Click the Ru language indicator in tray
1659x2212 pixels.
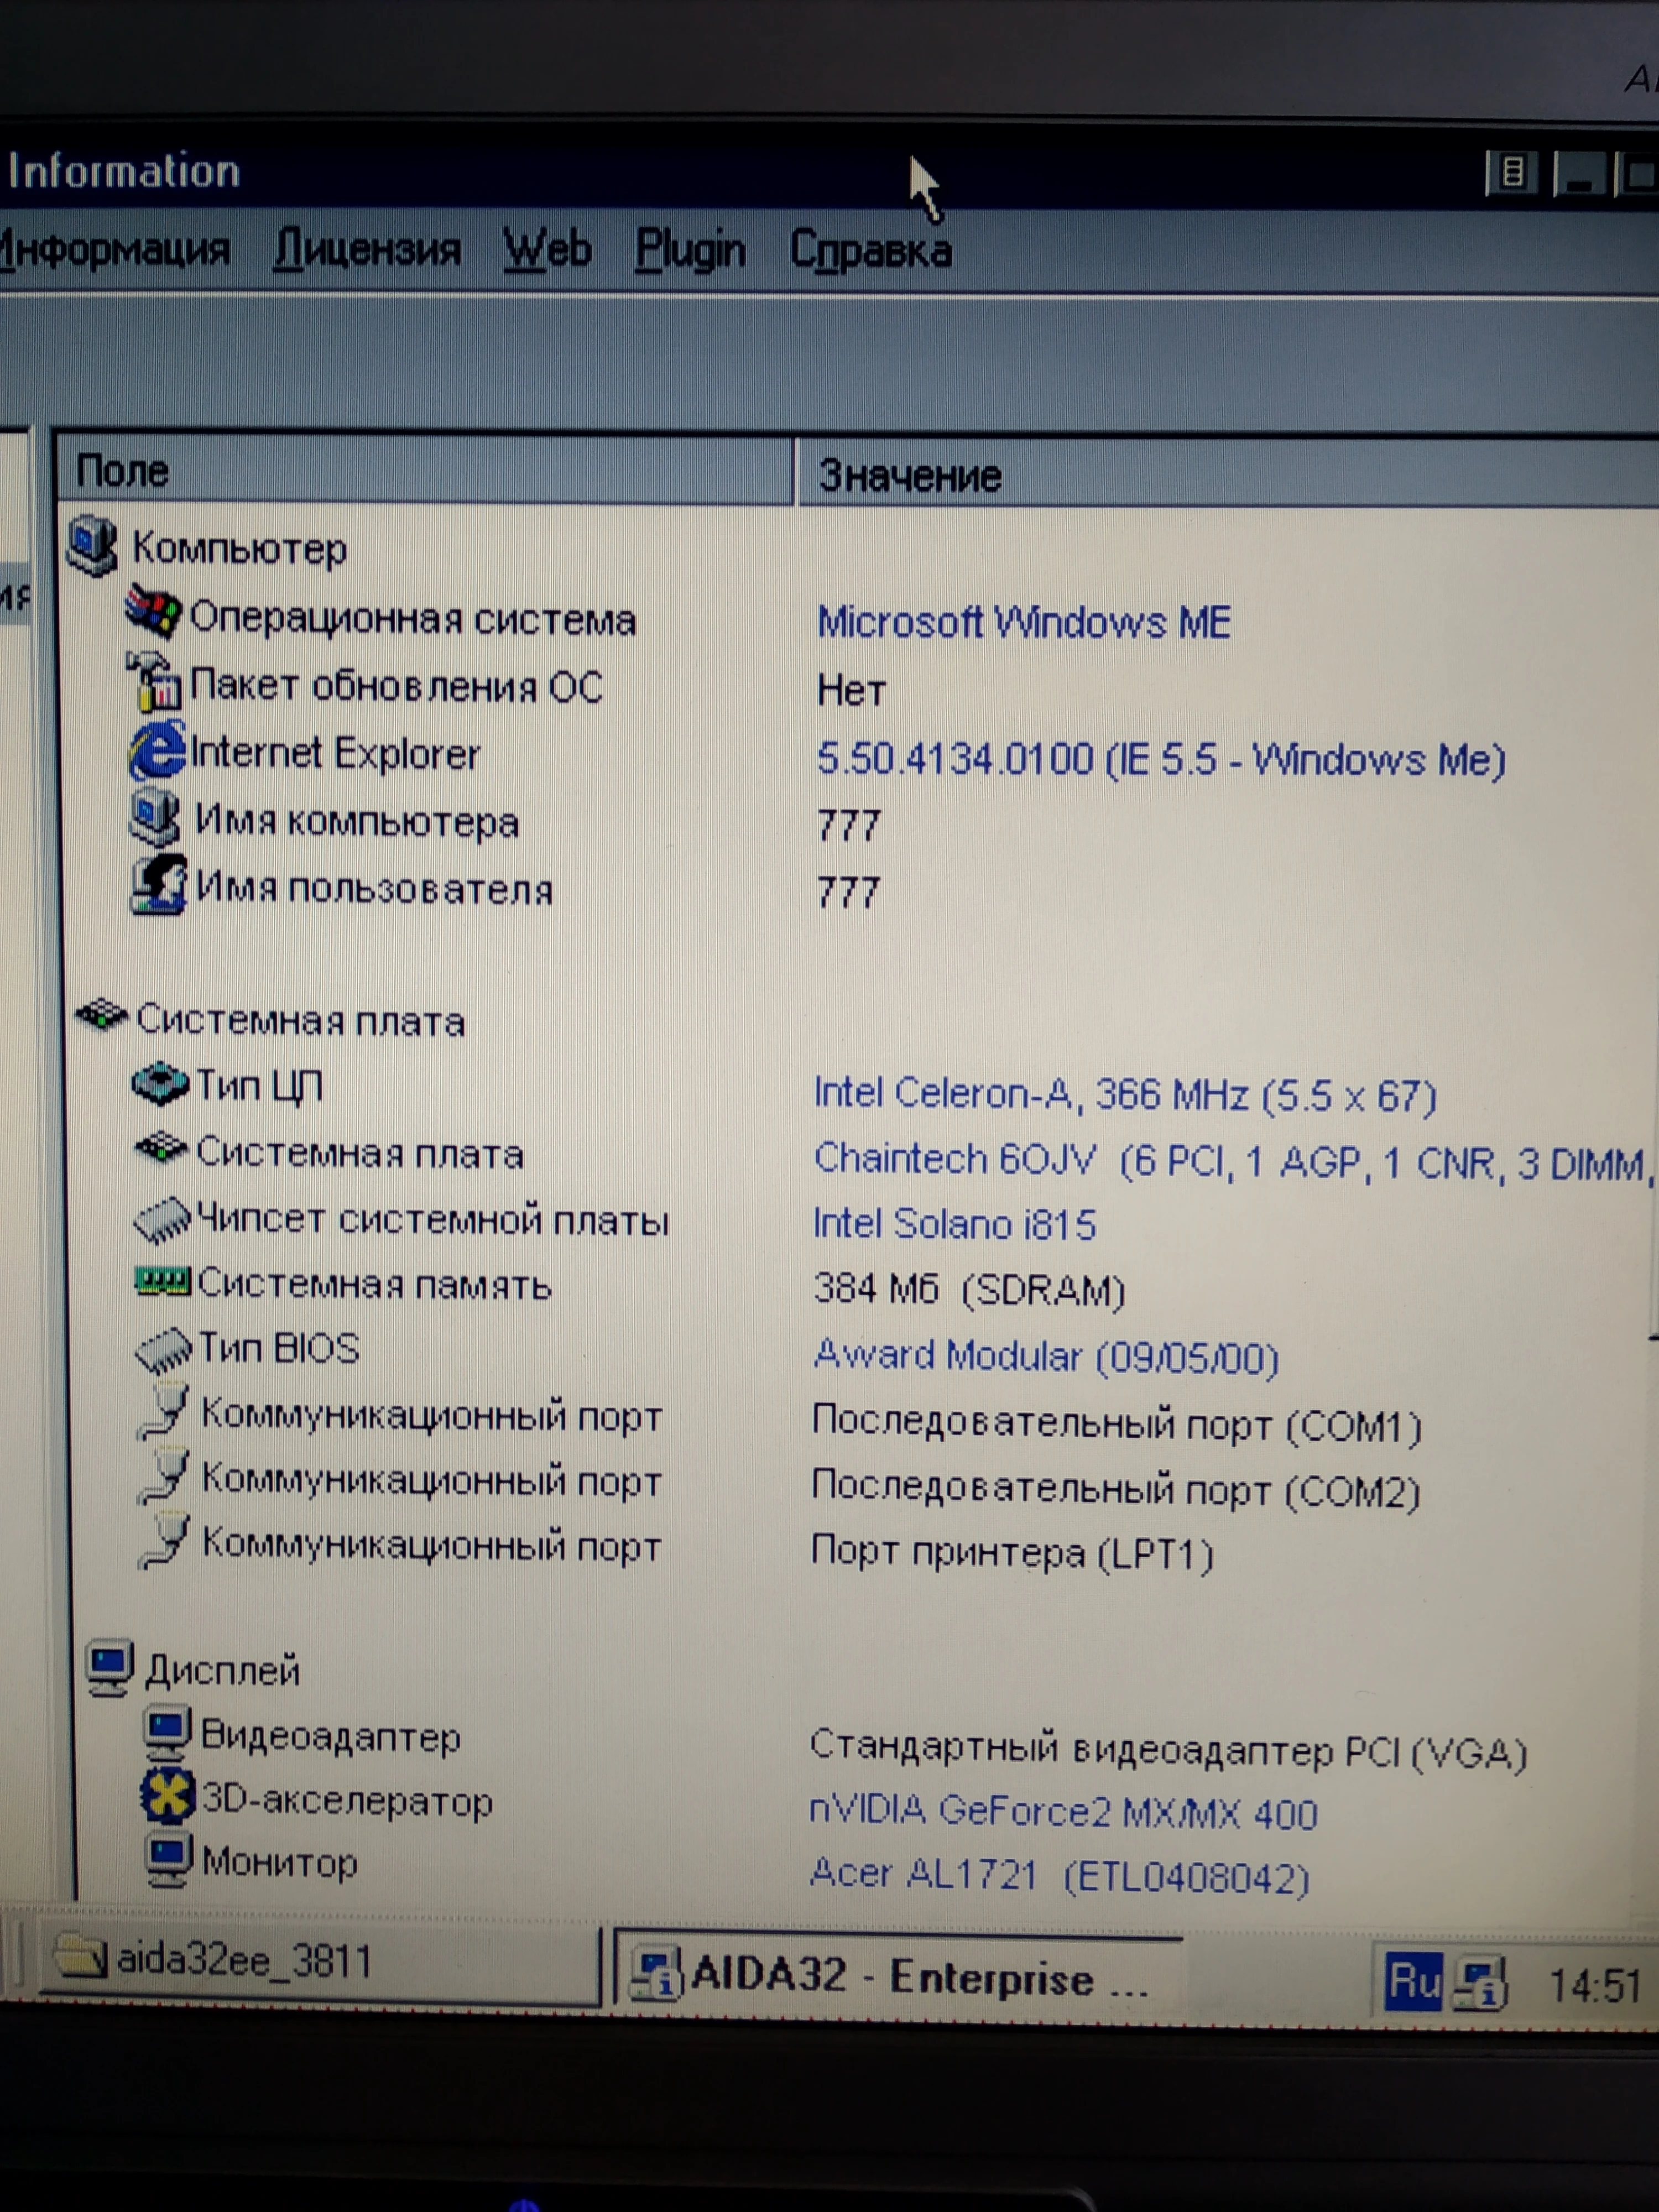point(1413,1980)
